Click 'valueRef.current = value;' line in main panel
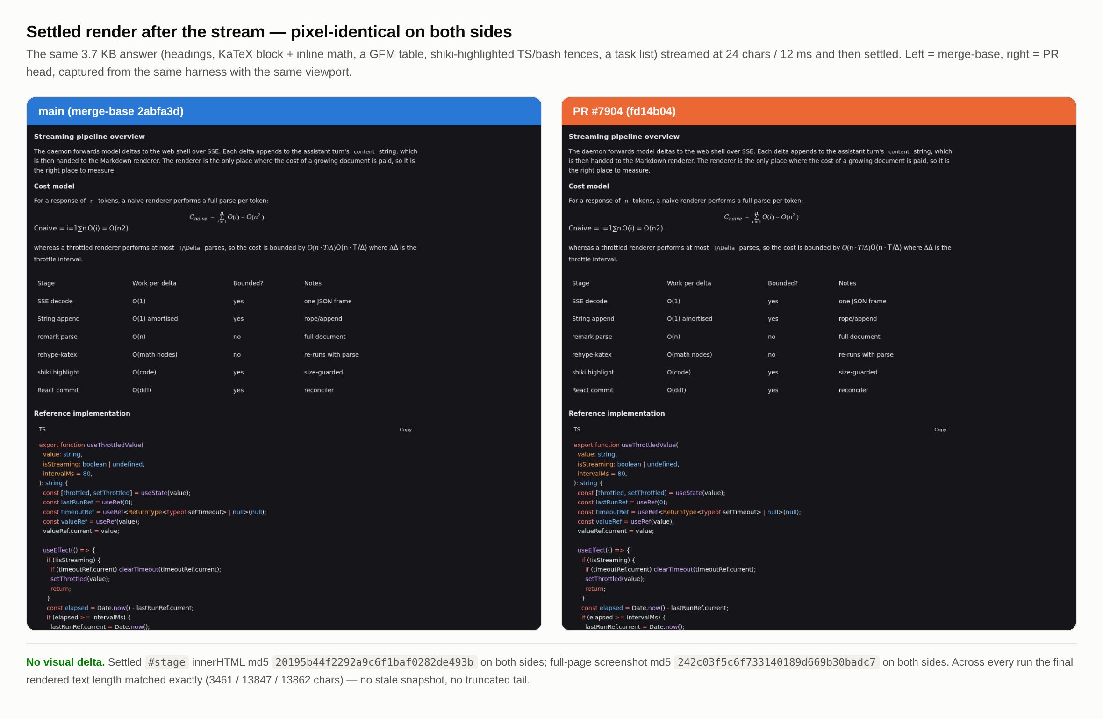 click(81, 531)
